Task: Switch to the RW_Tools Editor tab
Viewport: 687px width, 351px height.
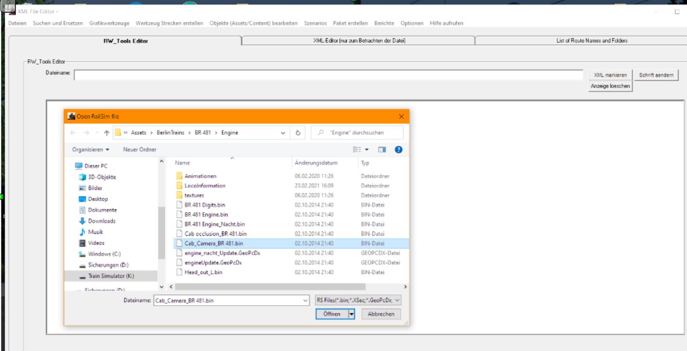Action: click(126, 41)
